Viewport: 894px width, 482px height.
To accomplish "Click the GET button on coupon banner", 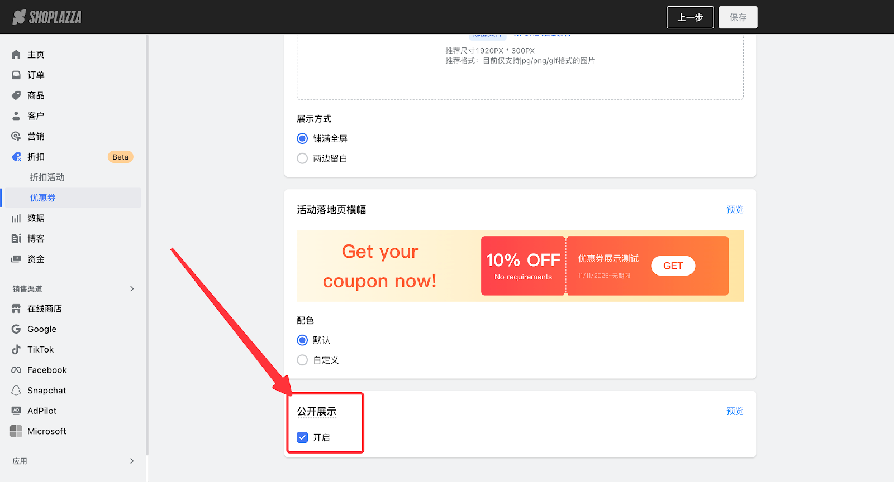I will point(673,266).
